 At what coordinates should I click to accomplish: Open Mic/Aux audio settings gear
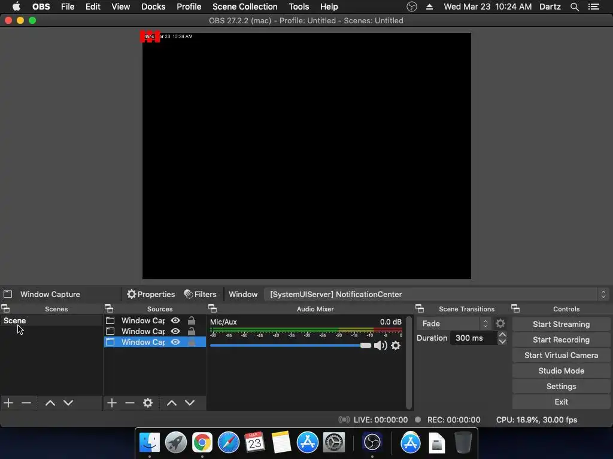[x=396, y=345]
